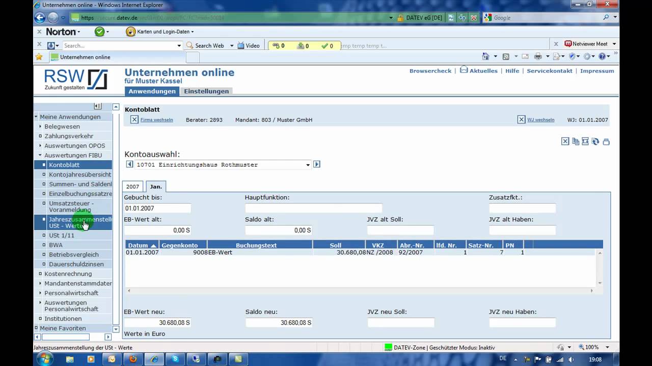Expand the Belegwesen tree node
The image size is (652, 366).
click(40, 126)
